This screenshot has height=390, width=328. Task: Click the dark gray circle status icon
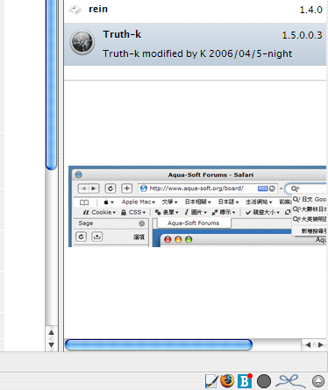coord(264,381)
